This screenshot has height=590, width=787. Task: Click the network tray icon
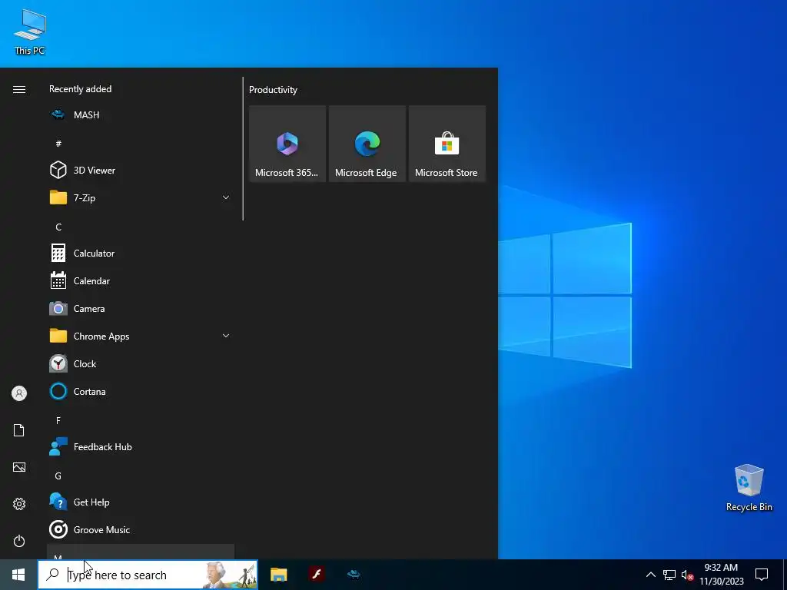[x=669, y=575]
